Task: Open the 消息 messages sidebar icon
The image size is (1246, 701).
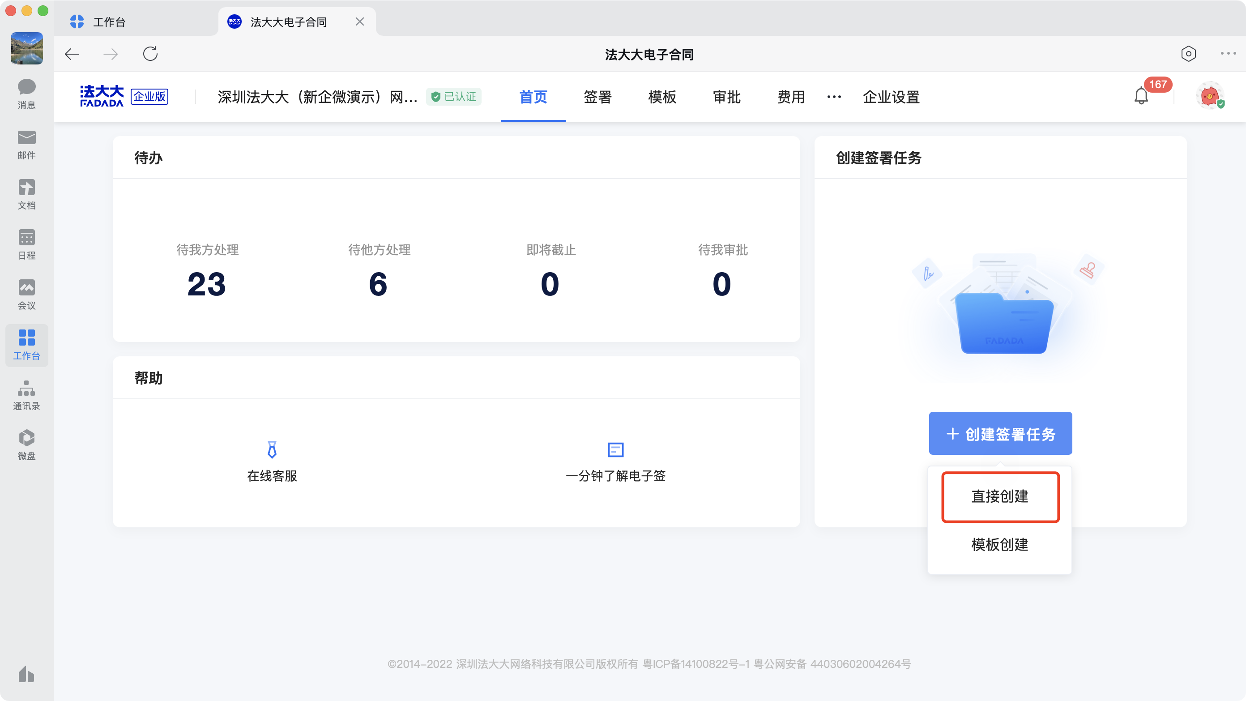Action: point(26,94)
